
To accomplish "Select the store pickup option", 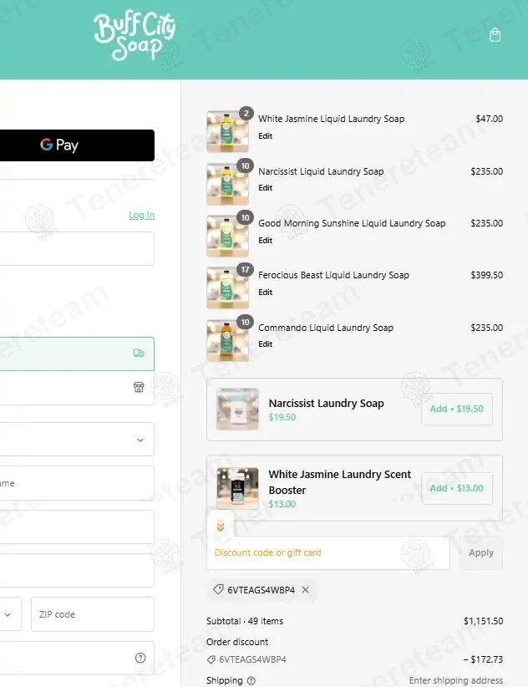I will coord(77,388).
